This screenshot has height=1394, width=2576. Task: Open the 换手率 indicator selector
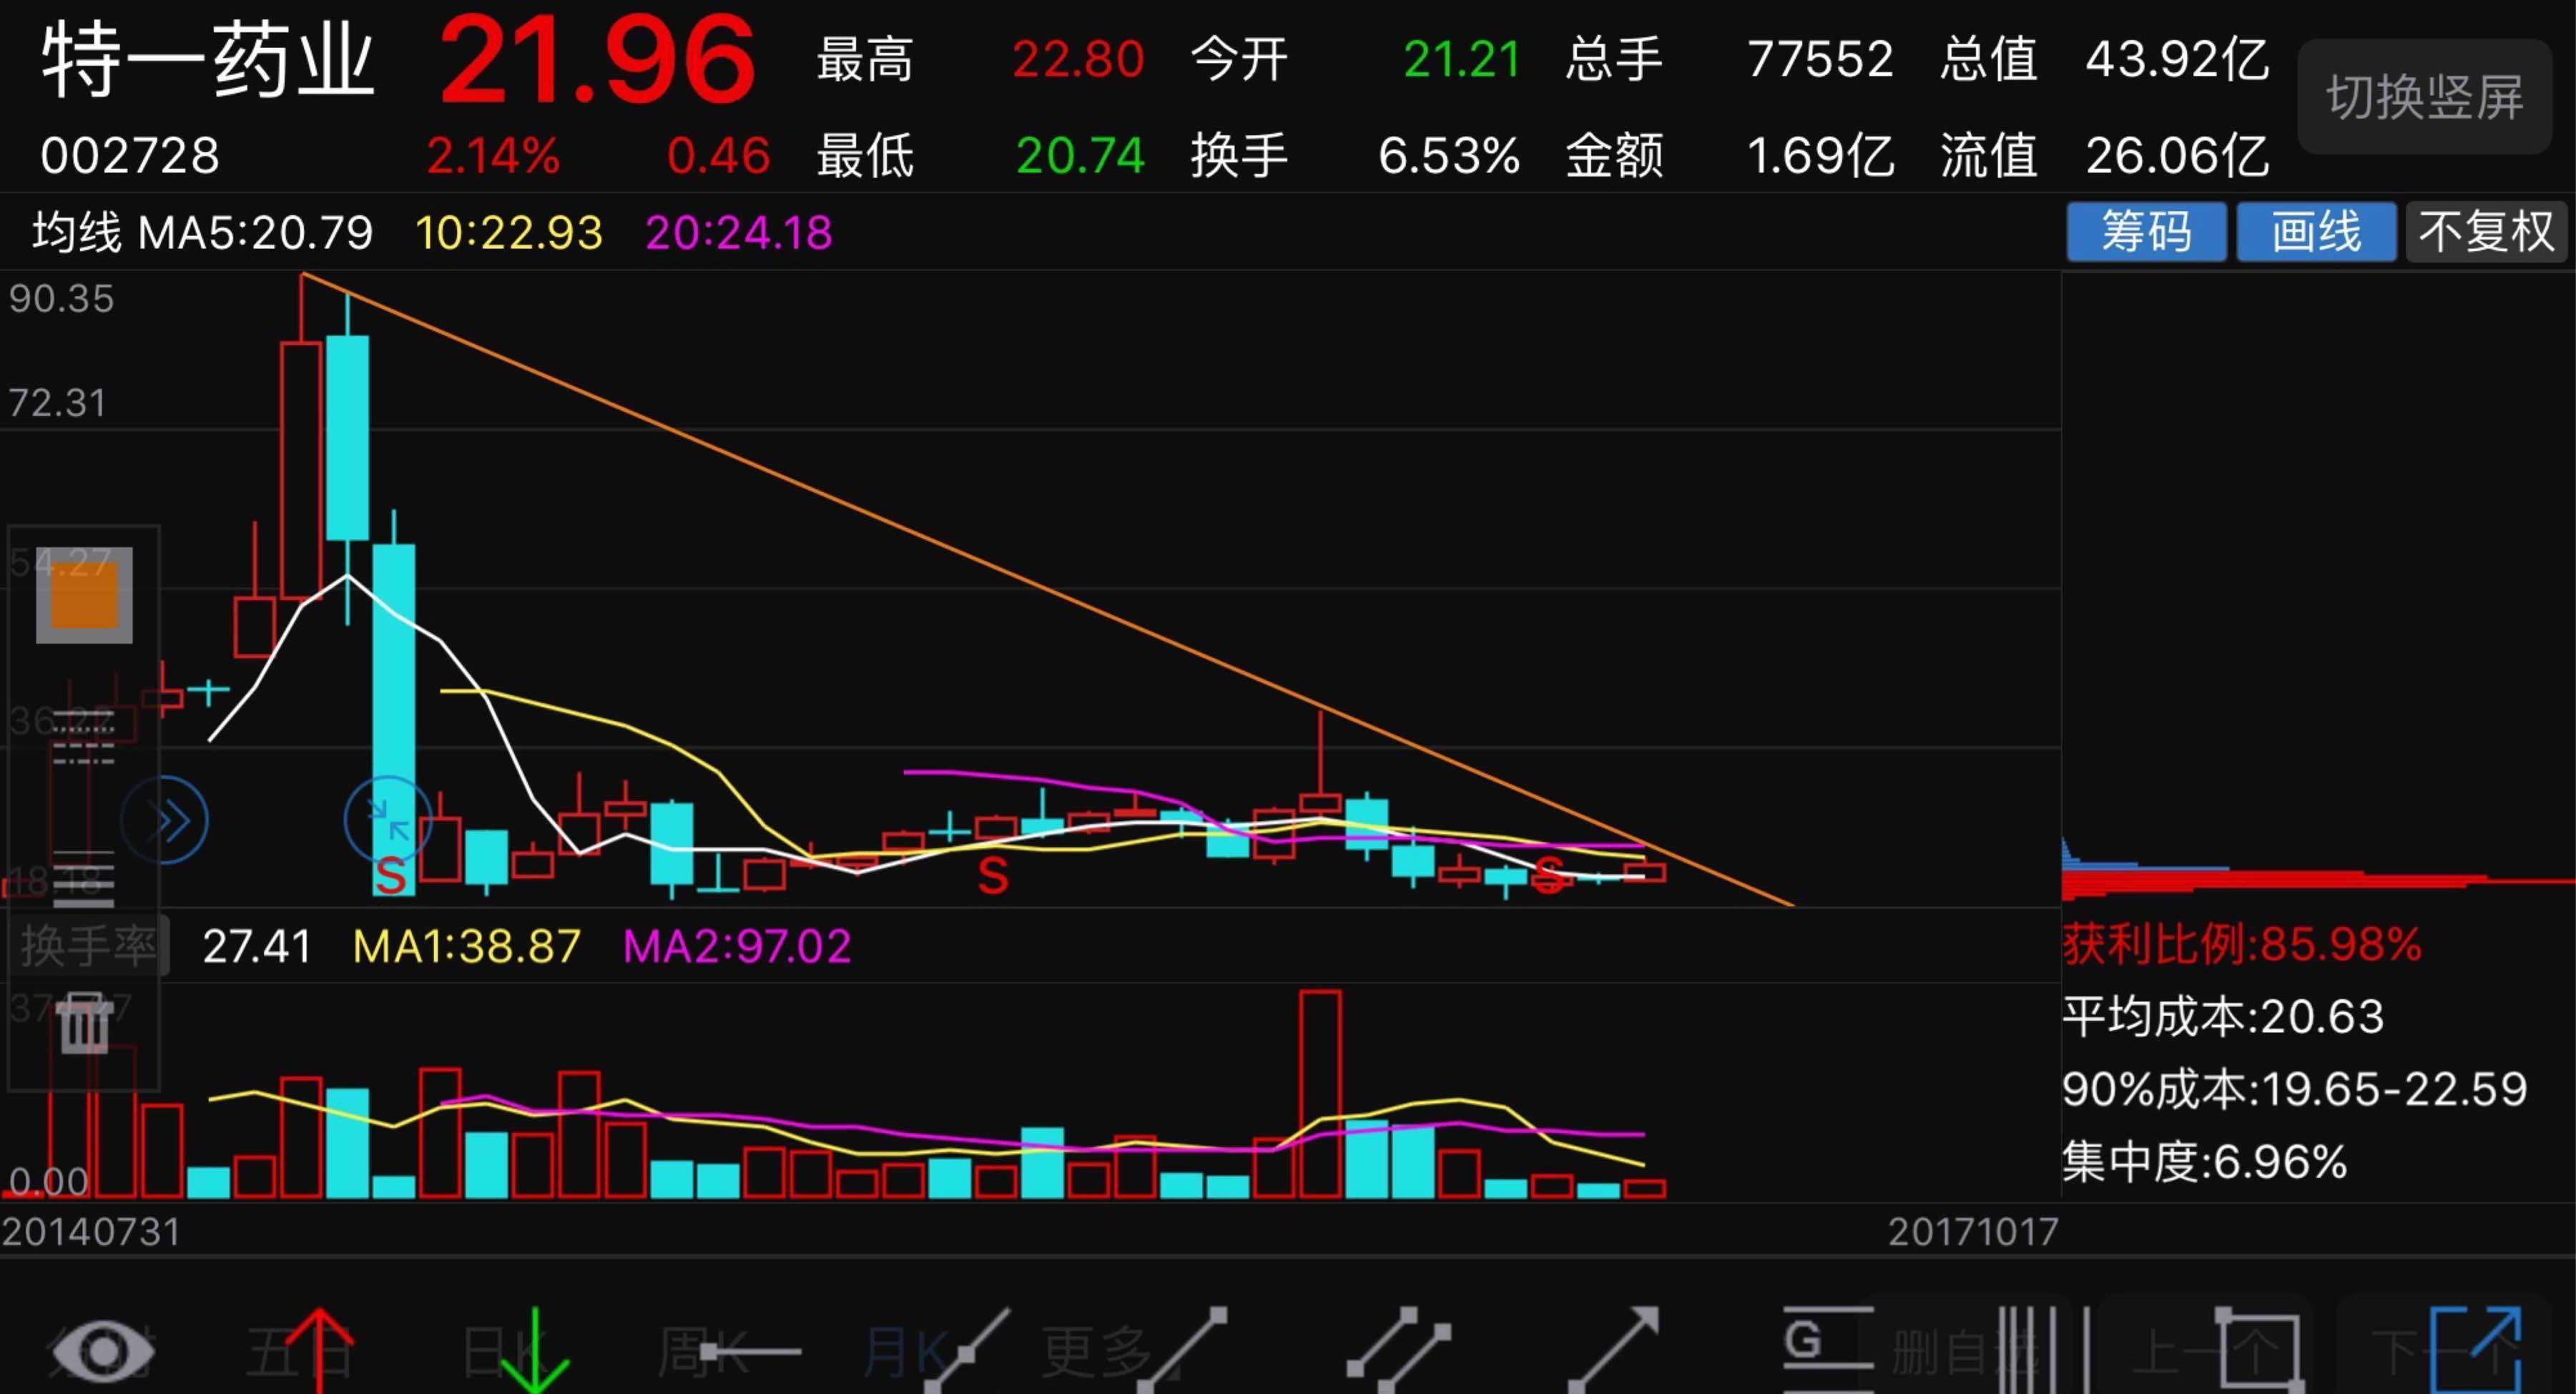88,945
